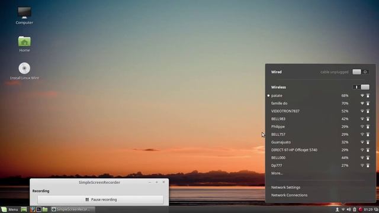Click the SimpleScreenRecorder title bar

coord(99,182)
